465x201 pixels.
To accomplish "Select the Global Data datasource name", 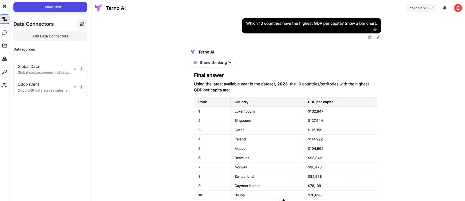I will click(28, 67).
